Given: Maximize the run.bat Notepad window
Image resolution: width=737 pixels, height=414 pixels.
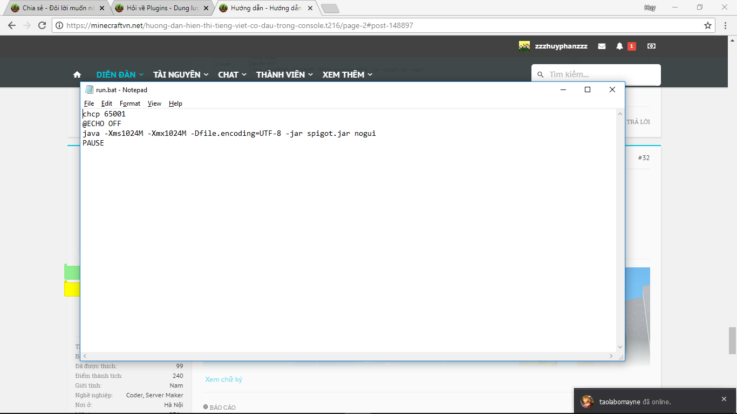Looking at the screenshot, I should [x=588, y=89].
